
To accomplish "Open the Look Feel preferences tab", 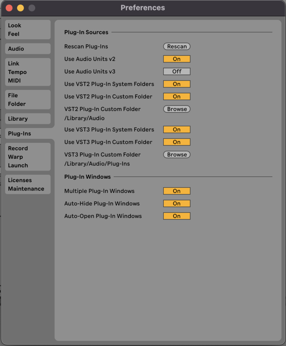I will point(28,30).
